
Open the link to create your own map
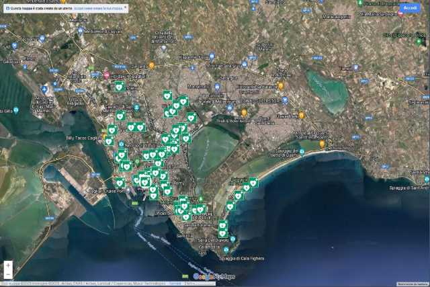98,7
